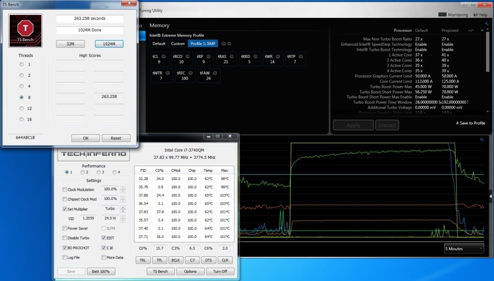Click the side panel arrow beside the graph
Screen dimensions: 494x281
491,196
